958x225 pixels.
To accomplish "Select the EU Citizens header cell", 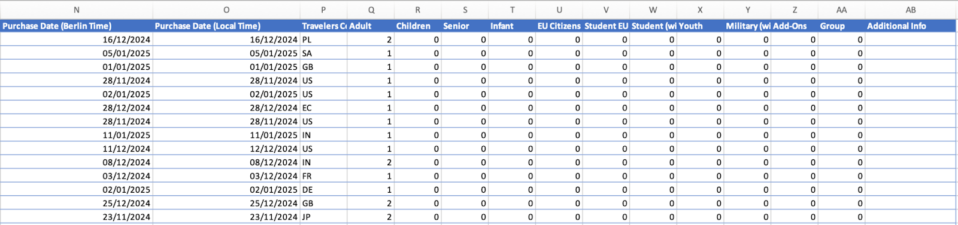I will coord(559,26).
